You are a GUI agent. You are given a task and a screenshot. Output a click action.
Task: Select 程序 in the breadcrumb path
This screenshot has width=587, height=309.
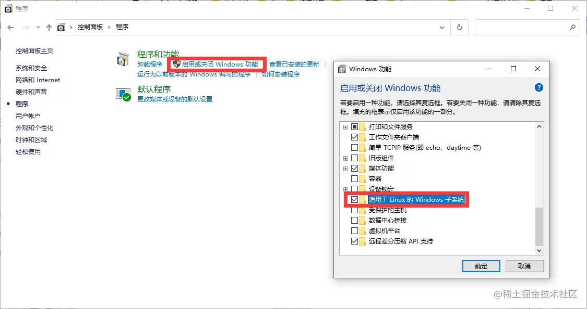(x=122, y=27)
